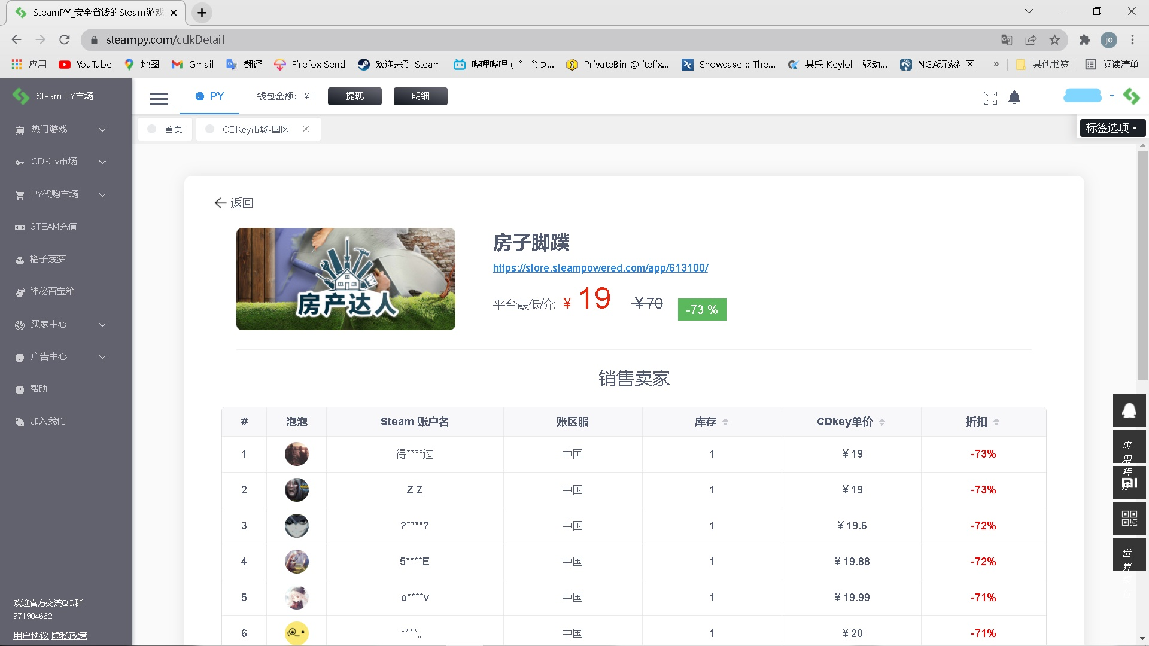Viewport: 1149px width, 646px height.
Task: Click the 房产达人 game cover image
Action: click(x=345, y=279)
